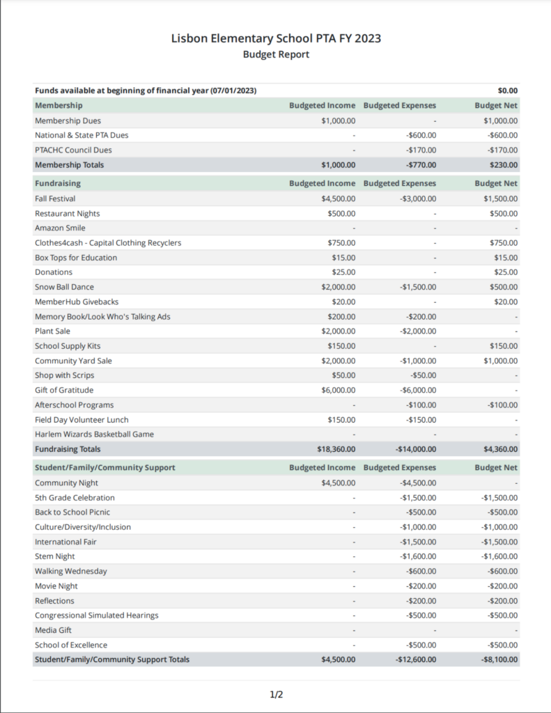Click the 5th Grade Celebration label
Viewport: 551px width, 713px height.
point(75,497)
